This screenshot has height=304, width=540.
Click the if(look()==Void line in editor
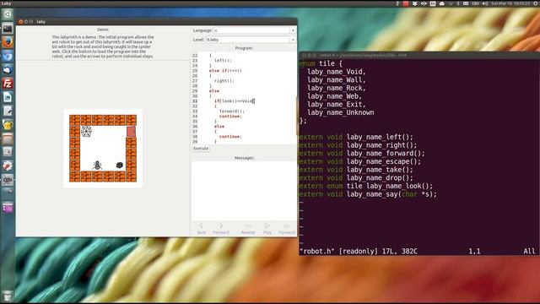[x=235, y=101]
